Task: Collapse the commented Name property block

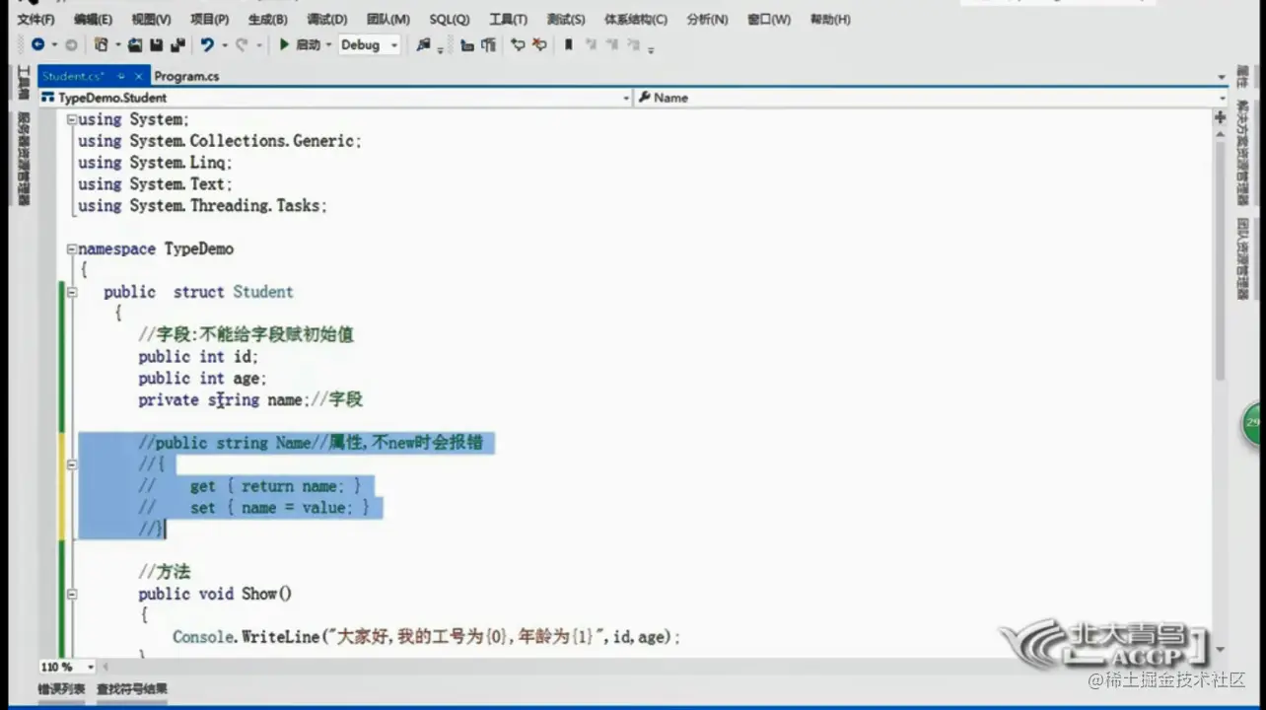Action: (x=72, y=463)
